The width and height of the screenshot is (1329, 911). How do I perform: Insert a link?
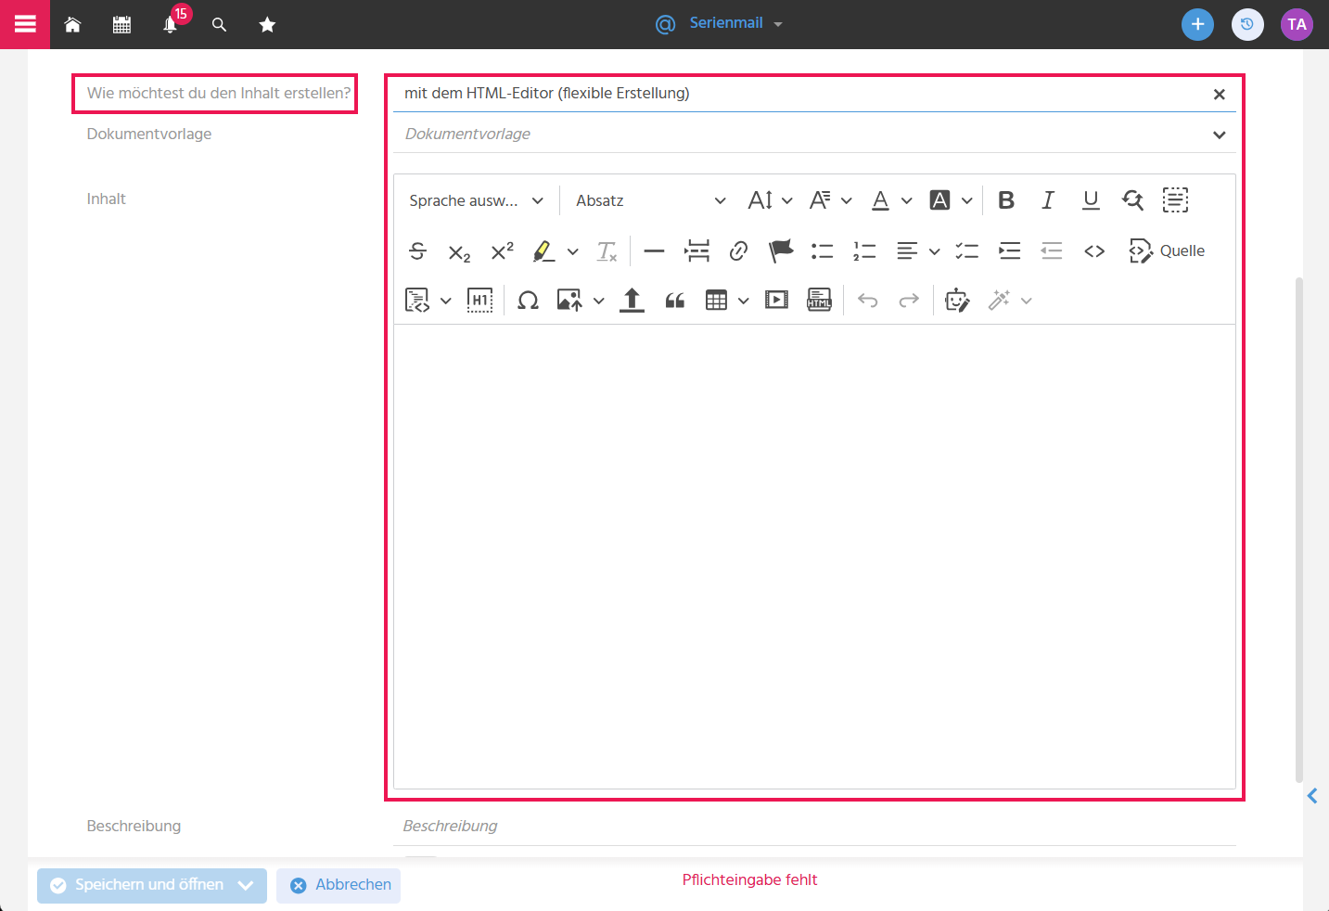738,250
